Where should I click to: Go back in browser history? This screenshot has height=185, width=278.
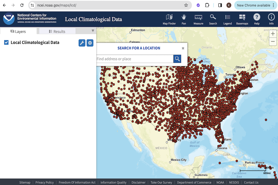tap(4, 5)
